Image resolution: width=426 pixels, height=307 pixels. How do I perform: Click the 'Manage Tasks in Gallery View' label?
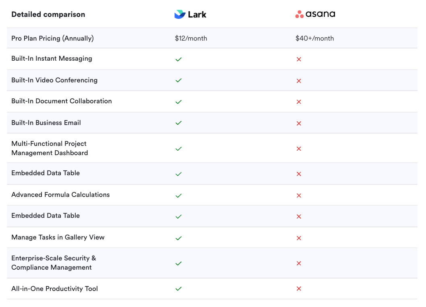(x=58, y=237)
